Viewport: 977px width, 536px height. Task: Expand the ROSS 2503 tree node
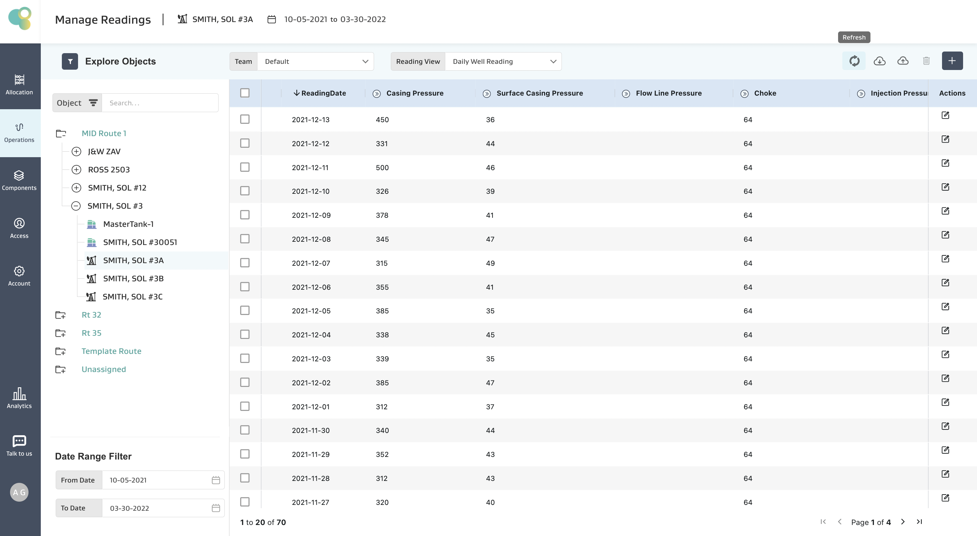76,170
